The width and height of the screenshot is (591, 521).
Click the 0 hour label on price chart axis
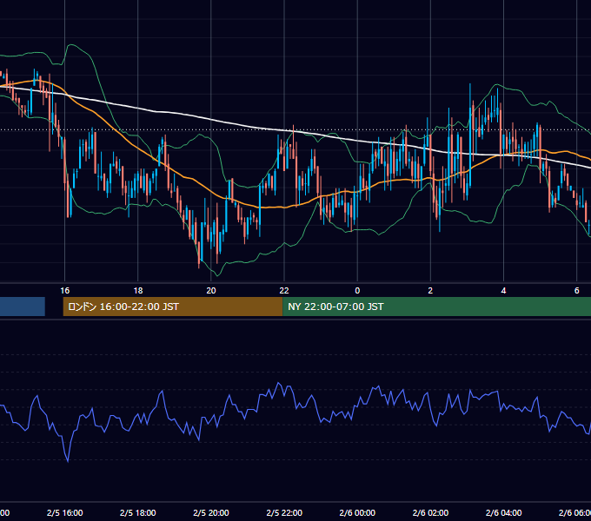pos(357,291)
